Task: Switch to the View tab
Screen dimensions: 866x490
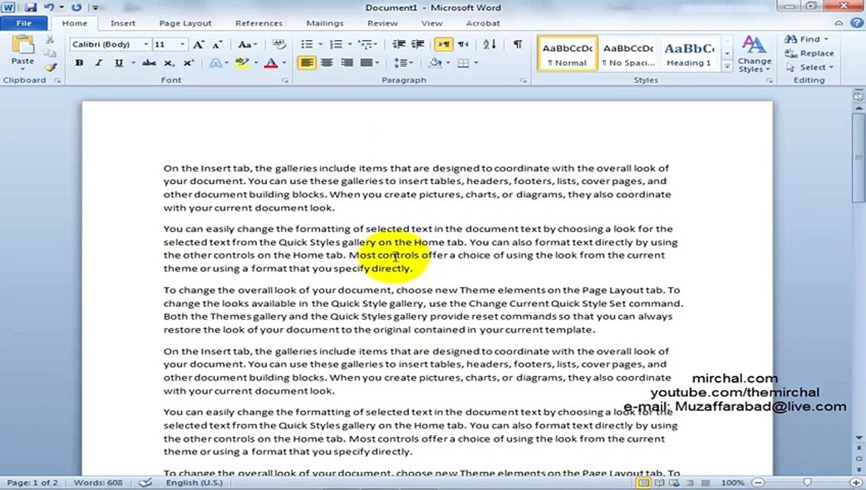Action: pyautogui.click(x=432, y=23)
